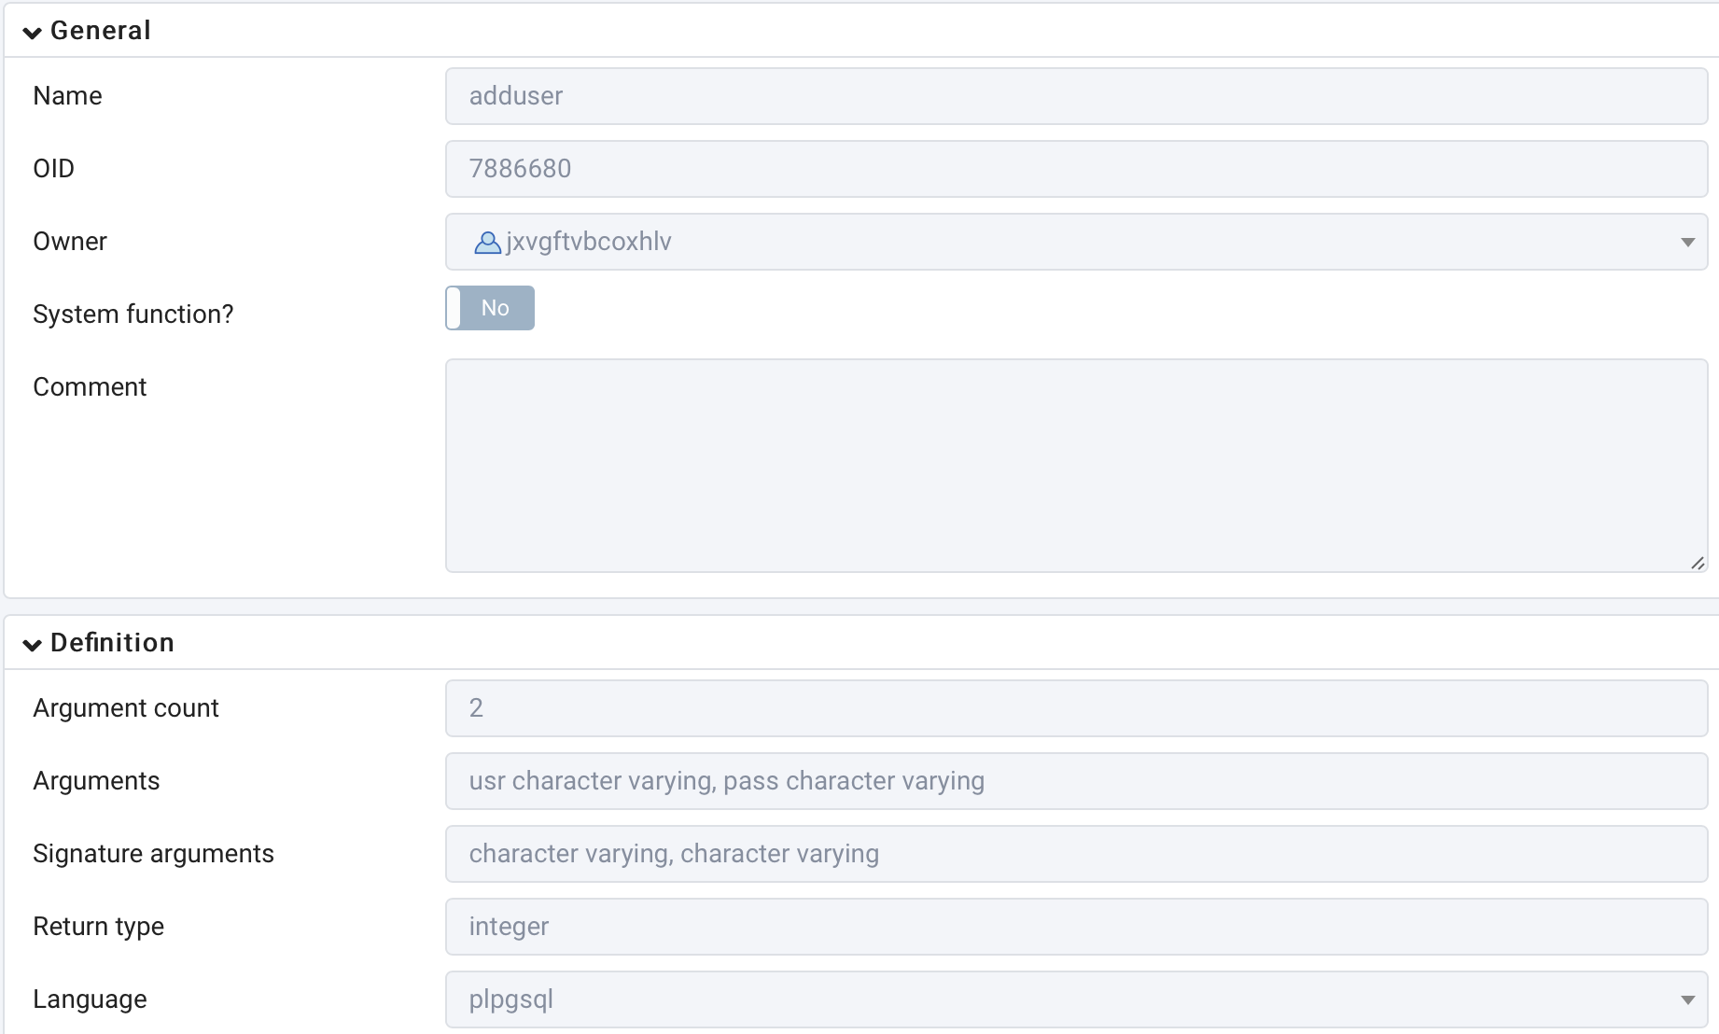Click the System function? label
This screenshot has height=1034, width=1719.
pos(133,314)
